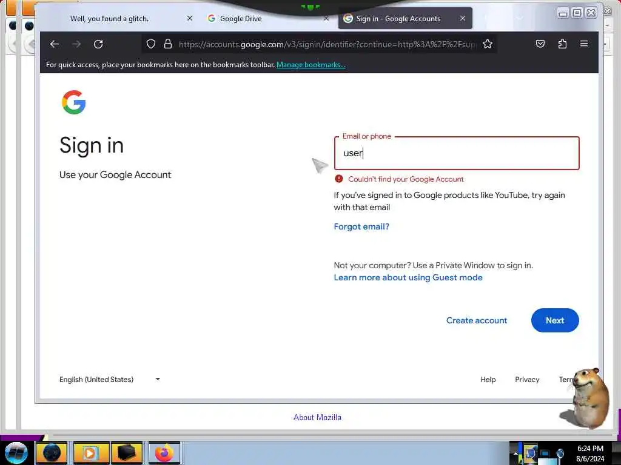The height and width of the screenshot is (465, 621).
Task: Open the Manage bookmarks link
Action: (311, 65)
